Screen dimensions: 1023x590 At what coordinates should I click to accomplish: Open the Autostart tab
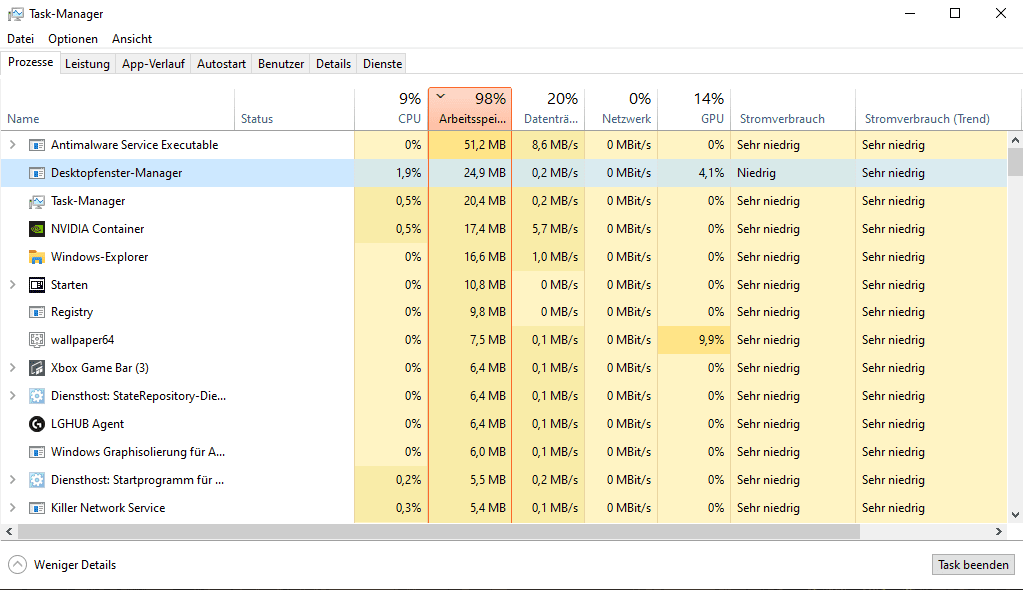tap(221, 64)
